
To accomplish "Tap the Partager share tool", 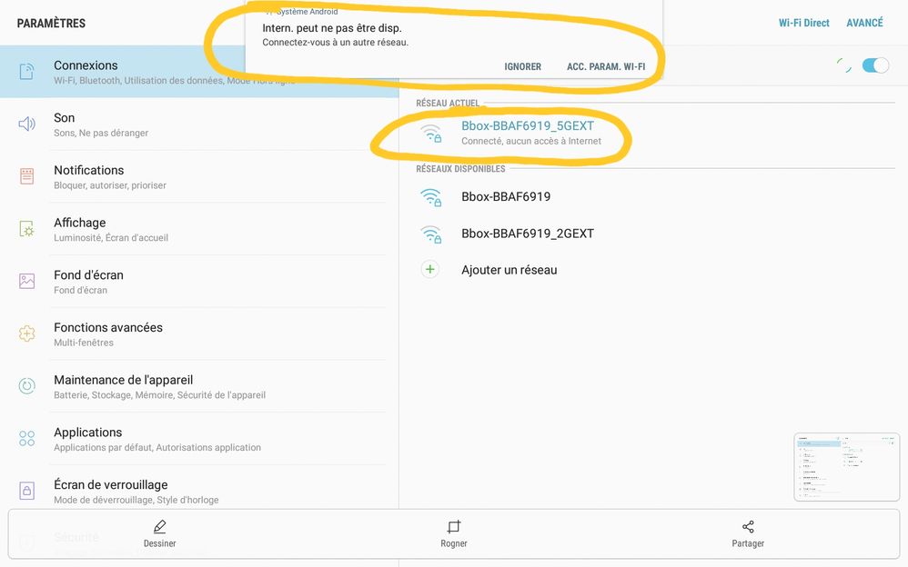I will pyautogui.click(x=748, y=533).
